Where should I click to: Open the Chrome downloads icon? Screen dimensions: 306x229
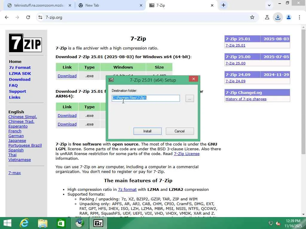(x=278, y=17)
